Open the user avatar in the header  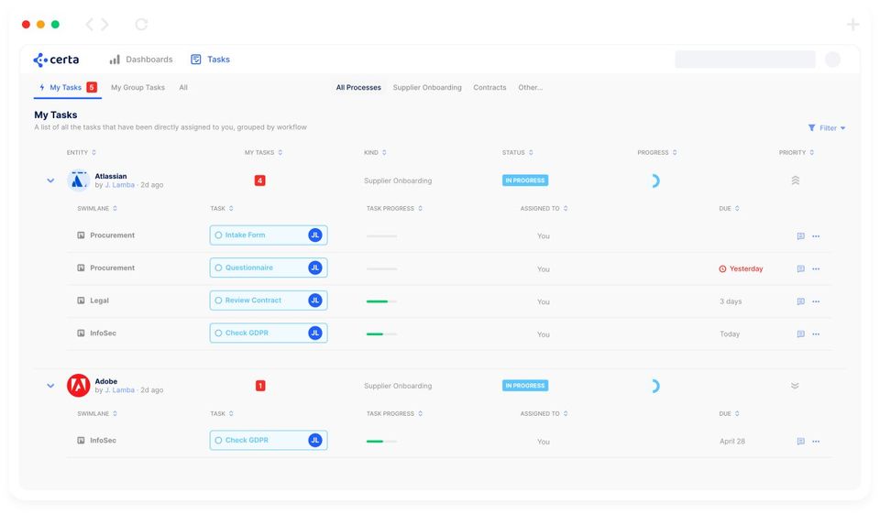point(833,59)
